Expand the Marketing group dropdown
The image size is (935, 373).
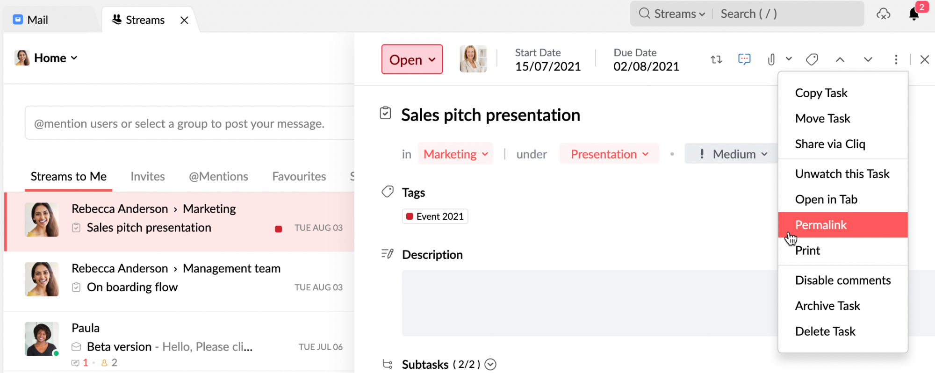click(455, 154)
